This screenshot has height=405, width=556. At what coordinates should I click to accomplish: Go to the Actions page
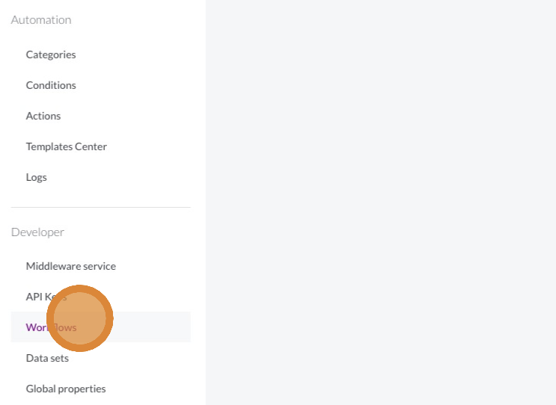(x=43, y=116)
